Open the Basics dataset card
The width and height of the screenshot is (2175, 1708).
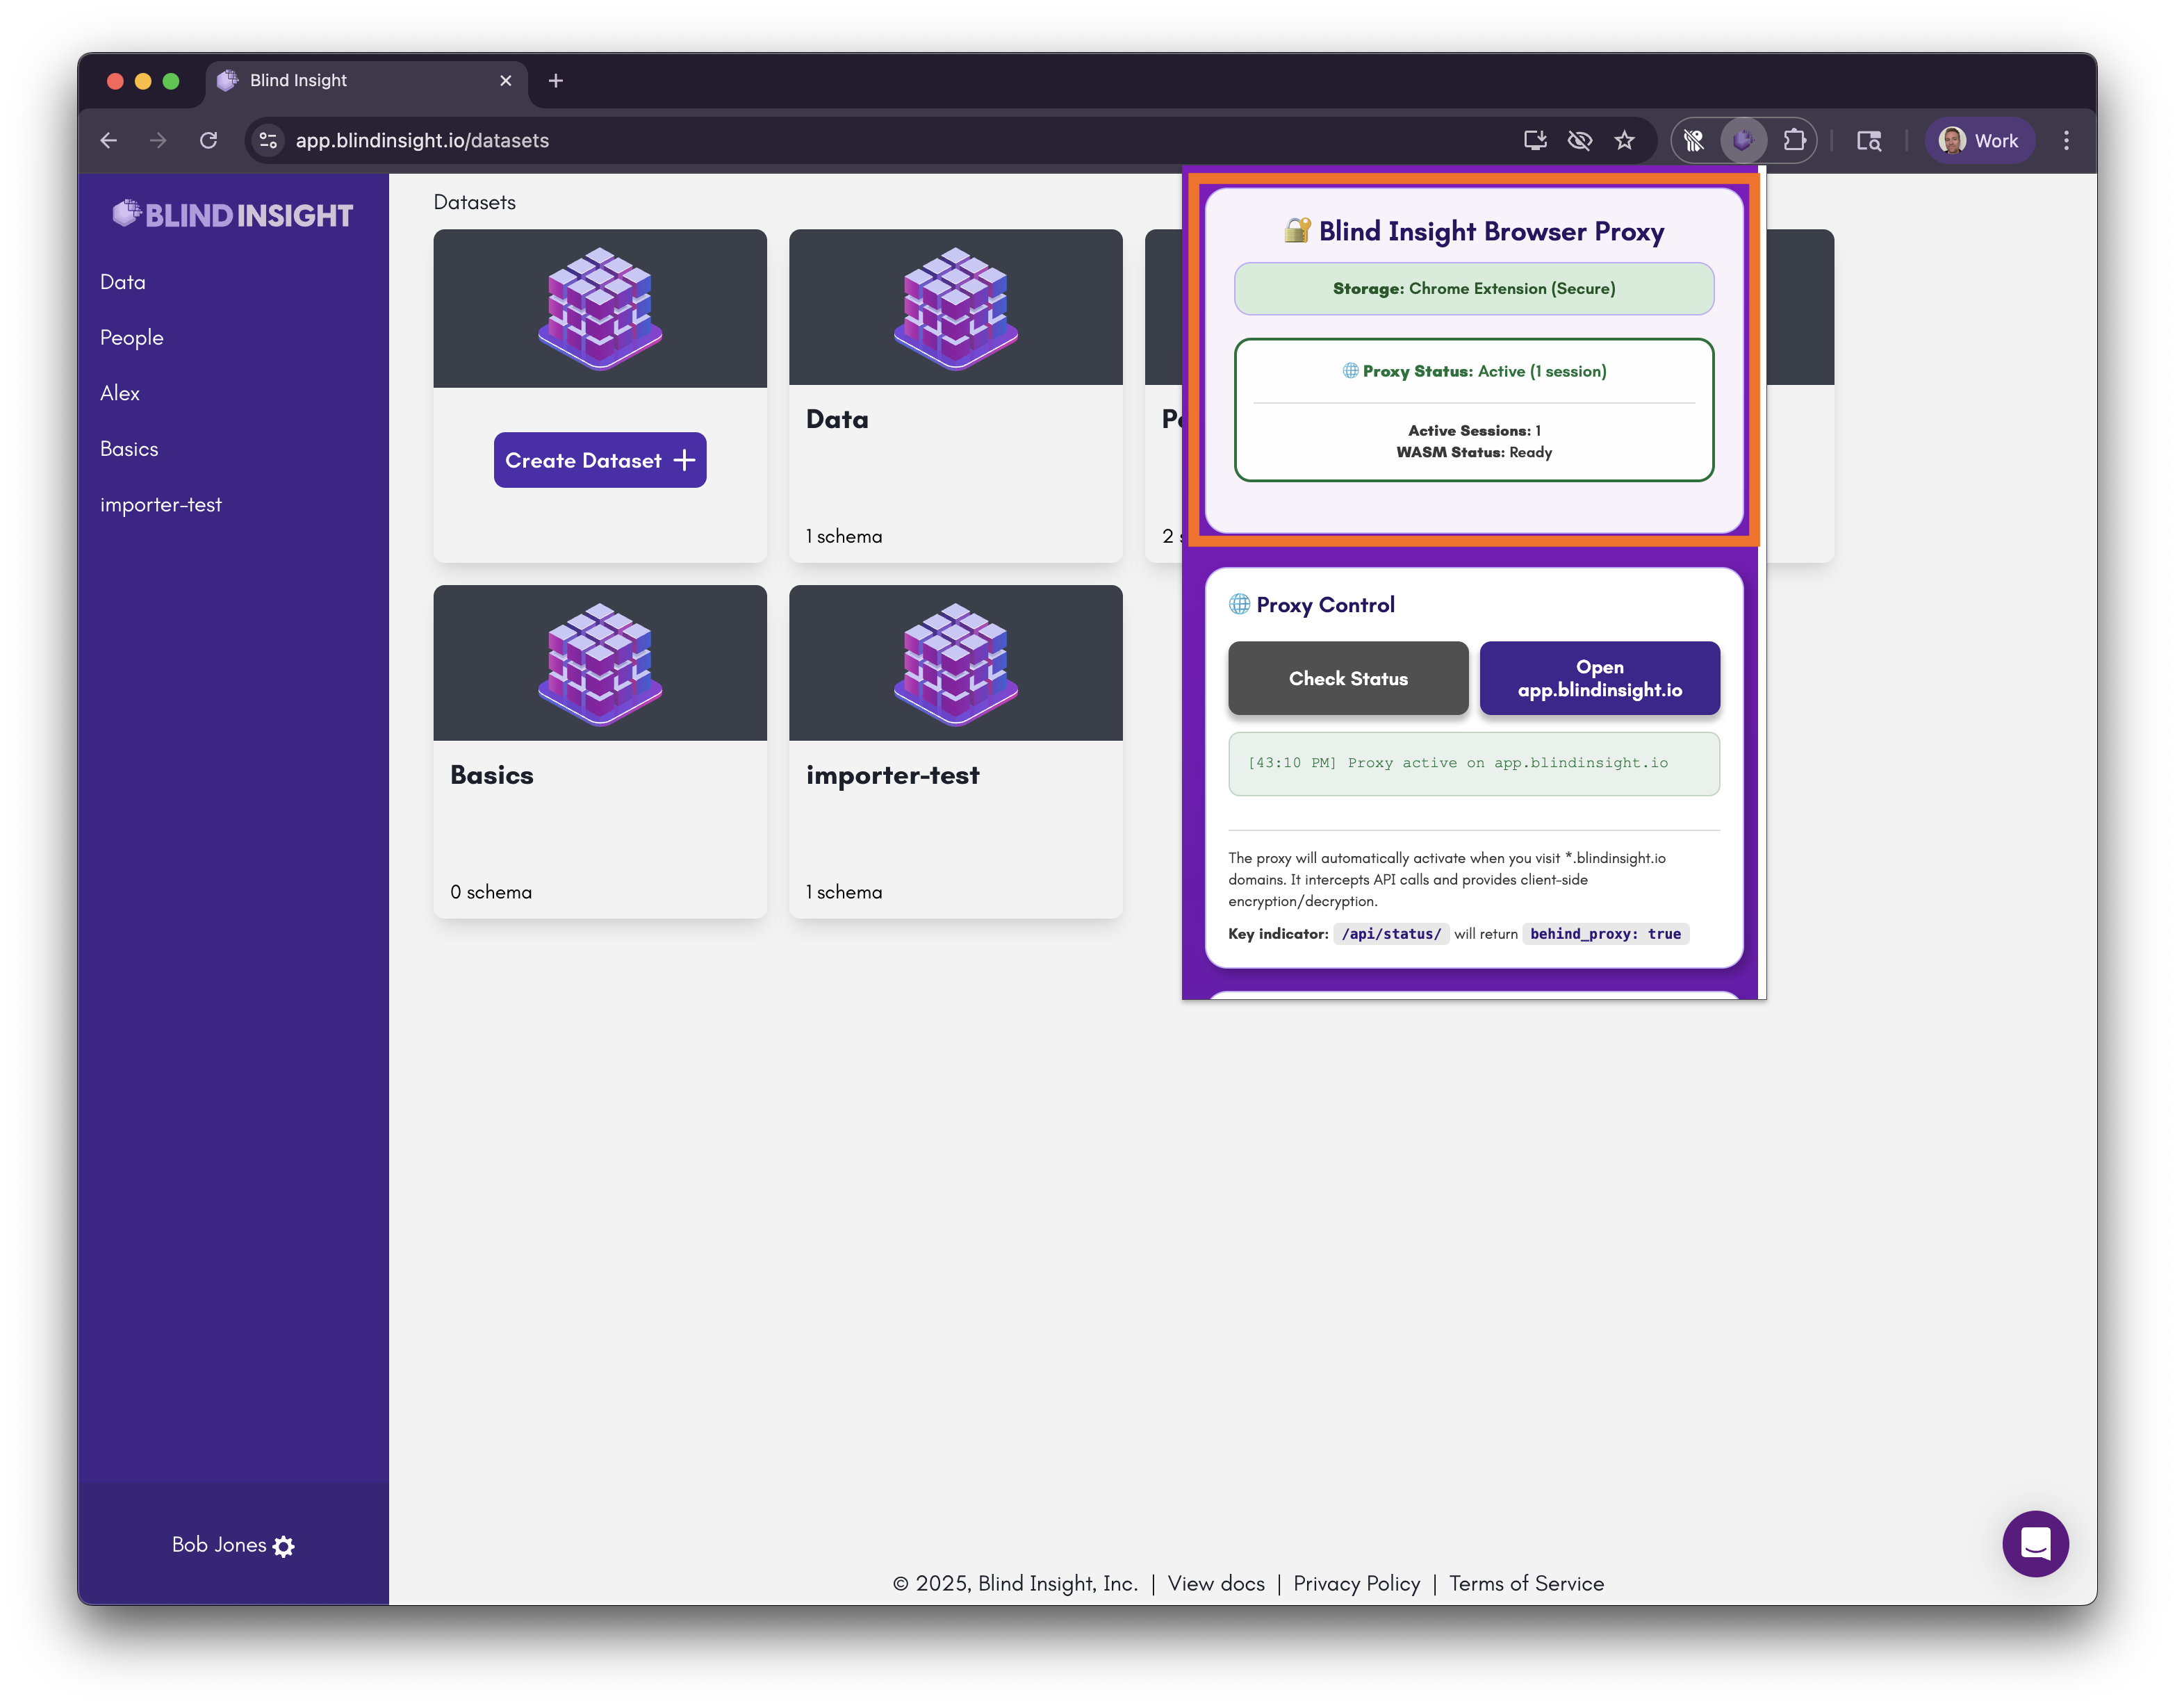tap(600, 752)
